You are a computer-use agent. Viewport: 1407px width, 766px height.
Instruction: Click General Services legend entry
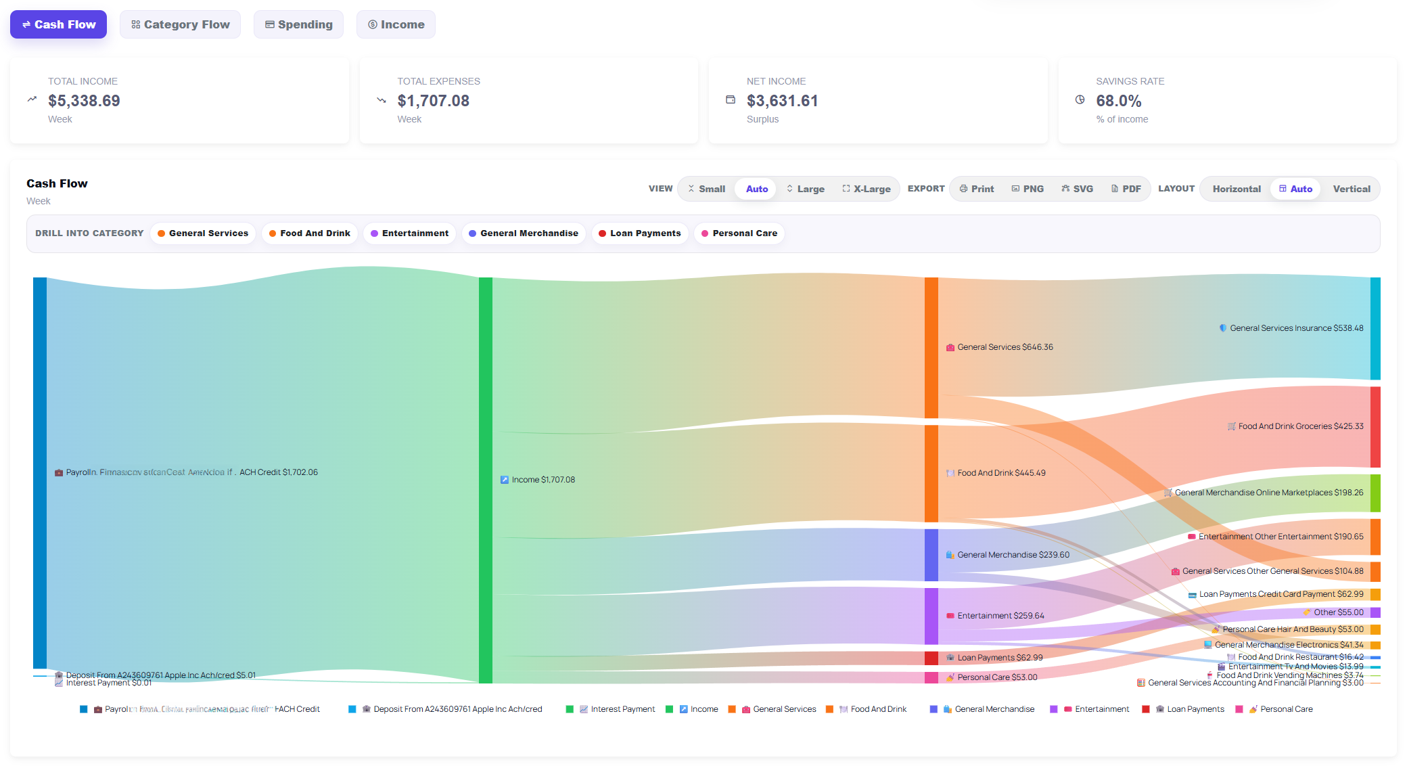[x=772, y=709]
